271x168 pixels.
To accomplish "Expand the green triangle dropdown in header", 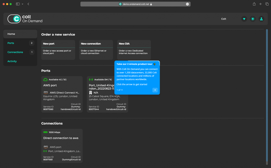I will [244, 19].
